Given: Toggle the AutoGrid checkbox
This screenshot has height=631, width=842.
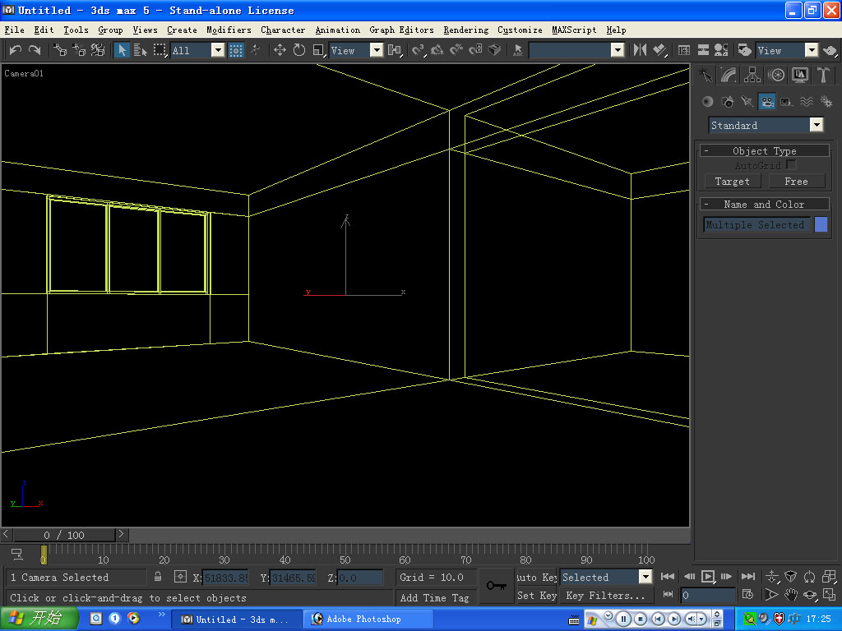Looking at the screenshot, I should (x=790, y=164).
